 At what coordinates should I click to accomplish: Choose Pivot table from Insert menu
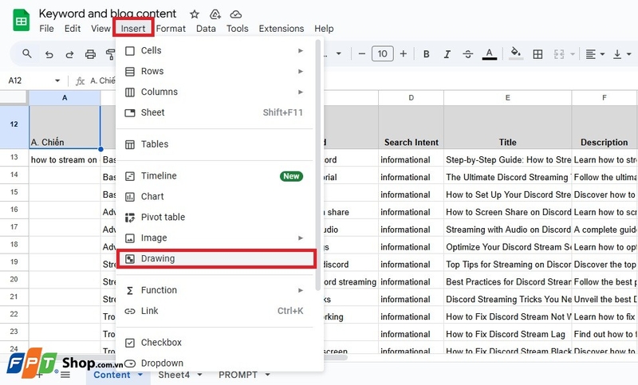pos(215,218)
